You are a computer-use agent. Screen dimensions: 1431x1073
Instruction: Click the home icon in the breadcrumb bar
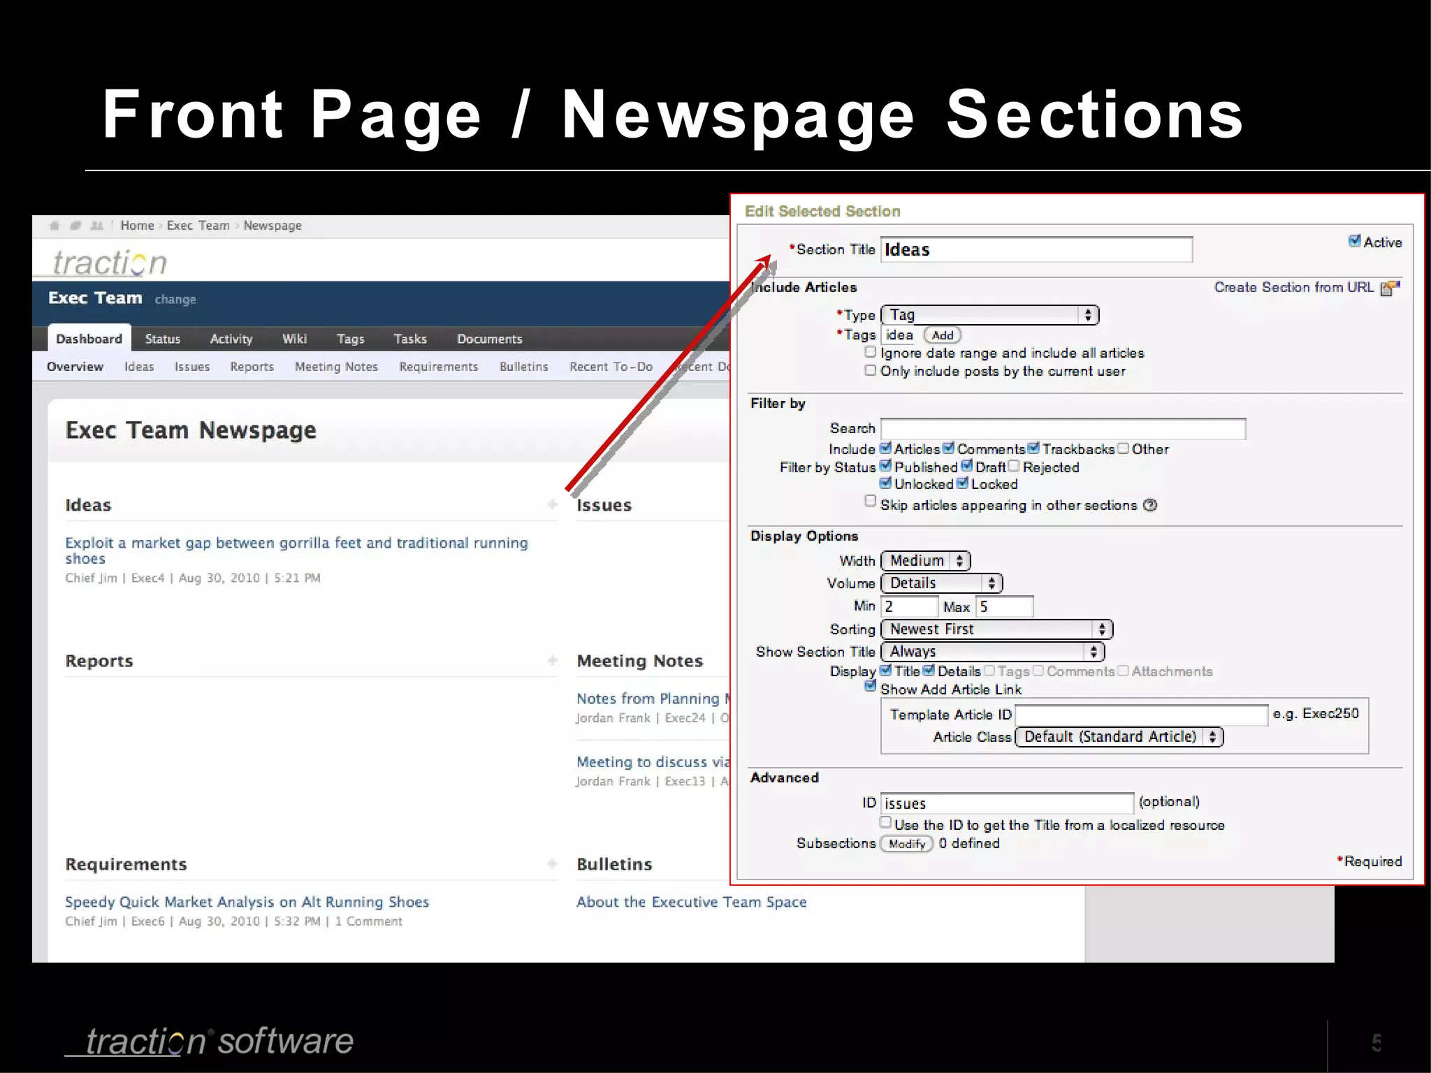[x=55, y=226]
